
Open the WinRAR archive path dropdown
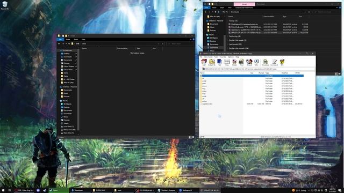point(314,69)
